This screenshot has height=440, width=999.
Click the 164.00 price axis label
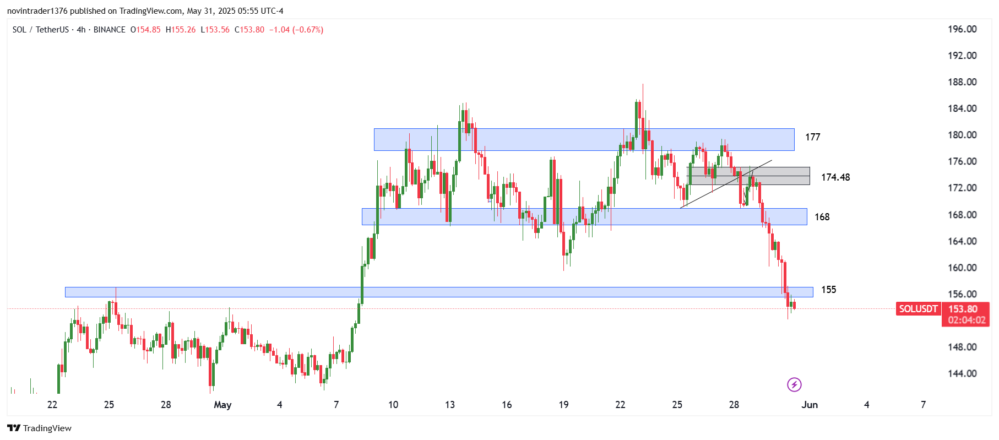962,241
